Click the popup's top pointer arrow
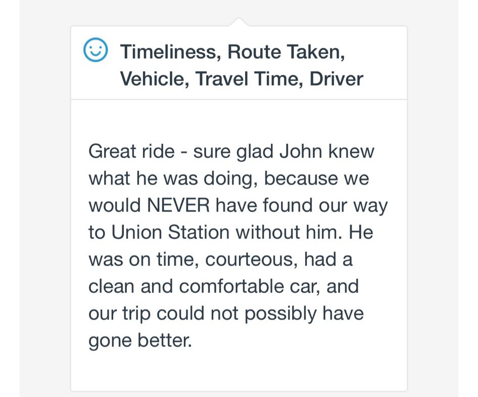The height and width of the screenshot is (397, 478). [x=238, y=22]
